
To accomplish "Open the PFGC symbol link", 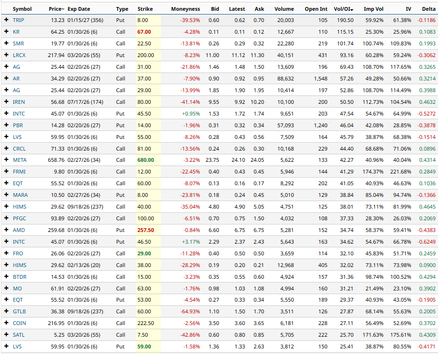I will (20, 218).
